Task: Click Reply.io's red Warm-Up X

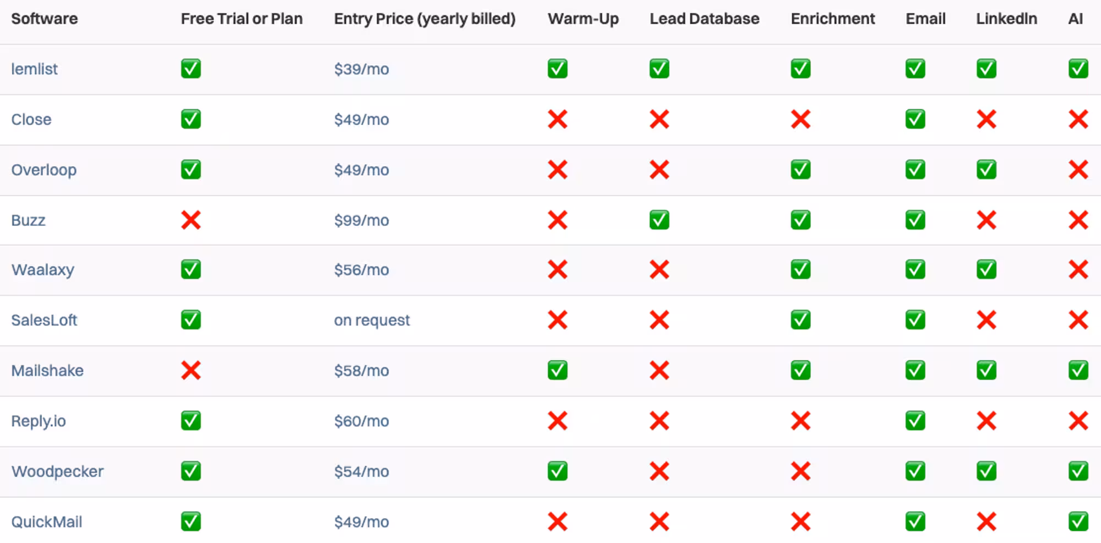Action: [557, 421]
